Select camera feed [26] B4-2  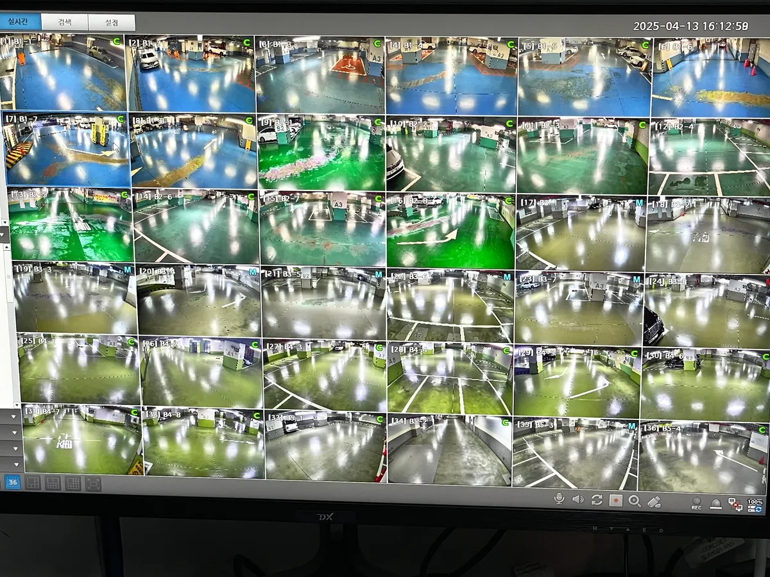click(201, 372)
